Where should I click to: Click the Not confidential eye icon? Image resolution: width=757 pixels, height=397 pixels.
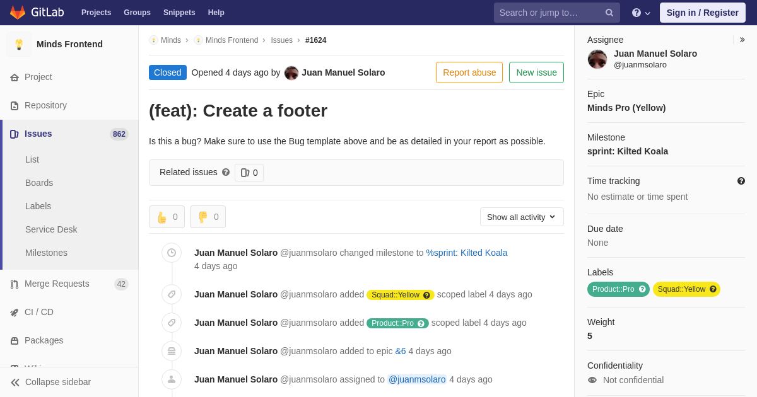[x=592, y=380]
